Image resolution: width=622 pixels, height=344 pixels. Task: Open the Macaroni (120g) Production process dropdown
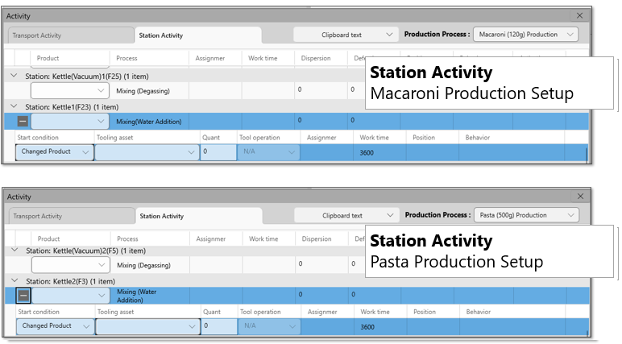[525, 35]
